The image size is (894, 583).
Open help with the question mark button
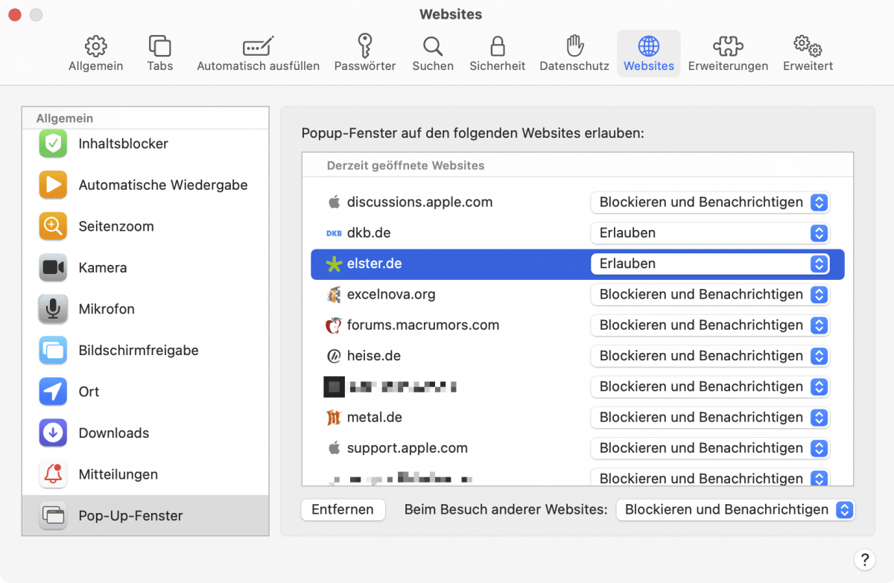[863, 560]
